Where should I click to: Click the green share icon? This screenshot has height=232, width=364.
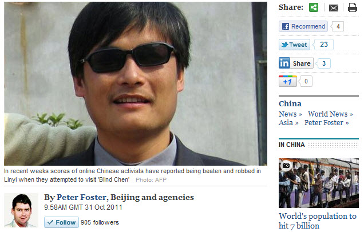[x=314, y=7]
